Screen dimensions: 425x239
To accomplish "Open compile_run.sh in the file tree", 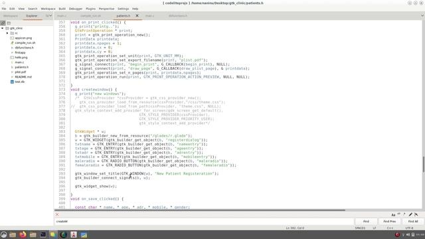I will click(25, 42).
